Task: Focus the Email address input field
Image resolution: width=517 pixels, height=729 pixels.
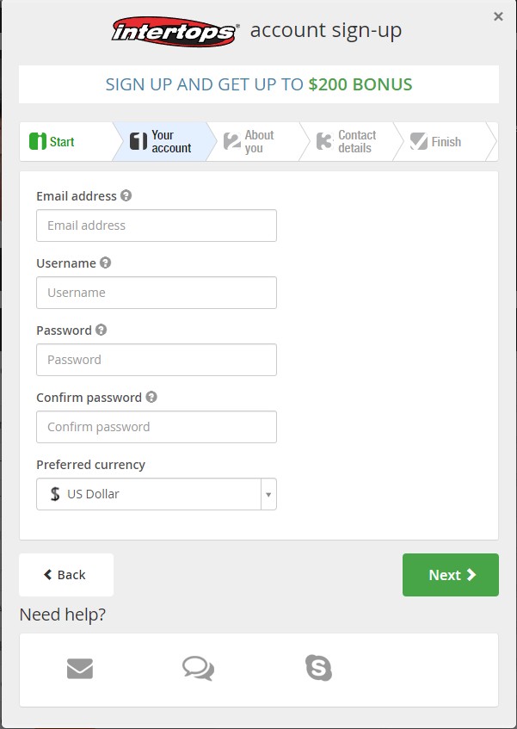Action: pos(157,225)
